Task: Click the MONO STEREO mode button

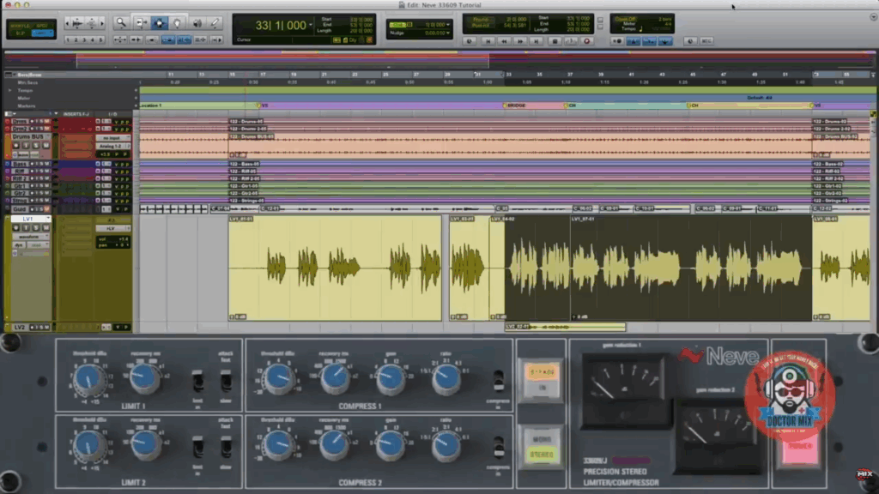Action: click(542, 447)
